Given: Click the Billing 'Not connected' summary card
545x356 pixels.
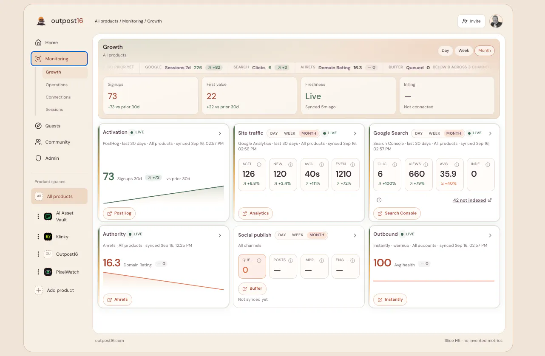Looking at the screenshot, I should pyautogui.click(x=447, y=96).
